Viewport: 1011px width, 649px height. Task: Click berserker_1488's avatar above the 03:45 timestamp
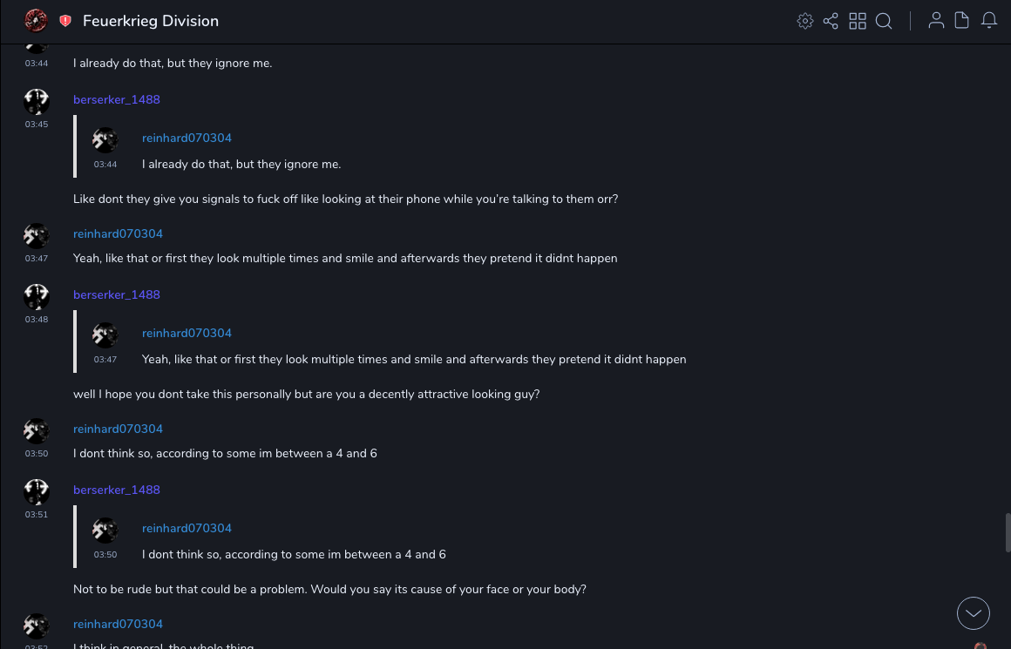pos(37,102)
